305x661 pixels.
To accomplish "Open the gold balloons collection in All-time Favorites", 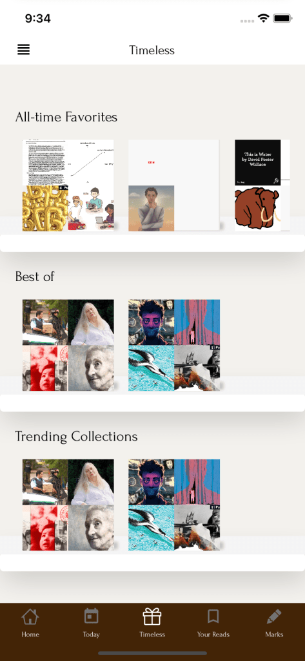I will coord(68,185).
